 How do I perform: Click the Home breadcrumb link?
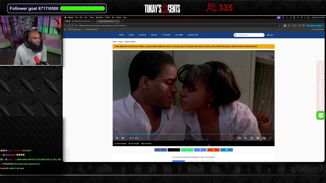(115, 42)
